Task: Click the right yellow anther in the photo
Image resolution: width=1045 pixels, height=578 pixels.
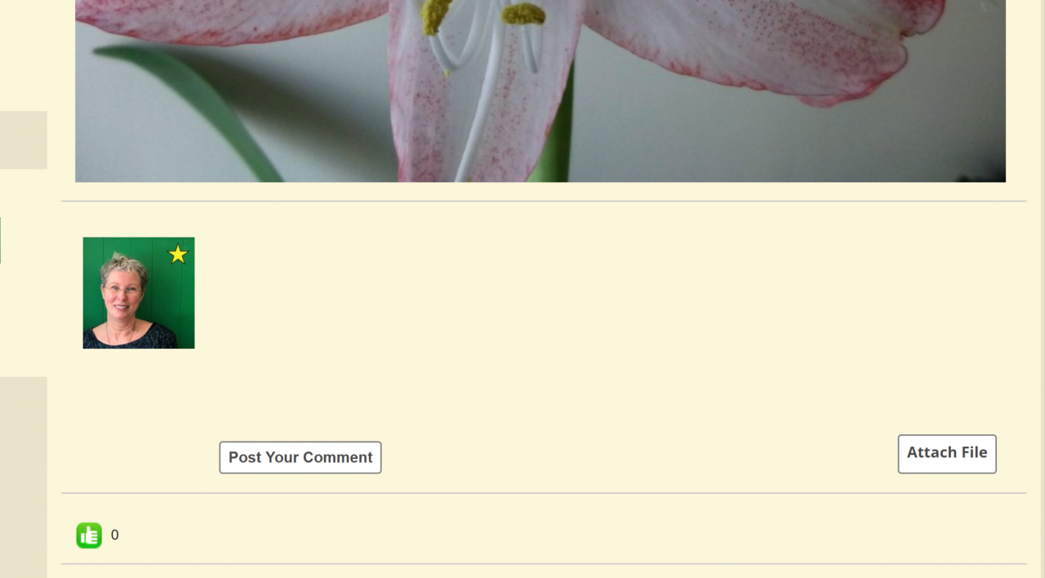Action: click(523, 14)
